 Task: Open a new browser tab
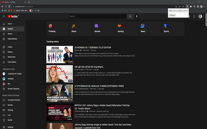(29, 2)
